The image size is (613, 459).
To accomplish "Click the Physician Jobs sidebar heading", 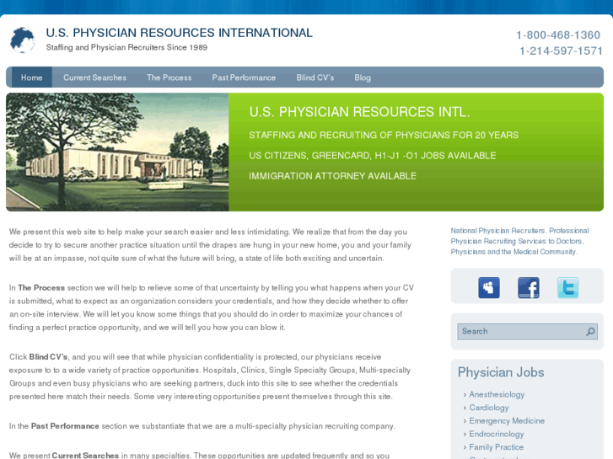I will pyautogui.click(x=501, y=372).
